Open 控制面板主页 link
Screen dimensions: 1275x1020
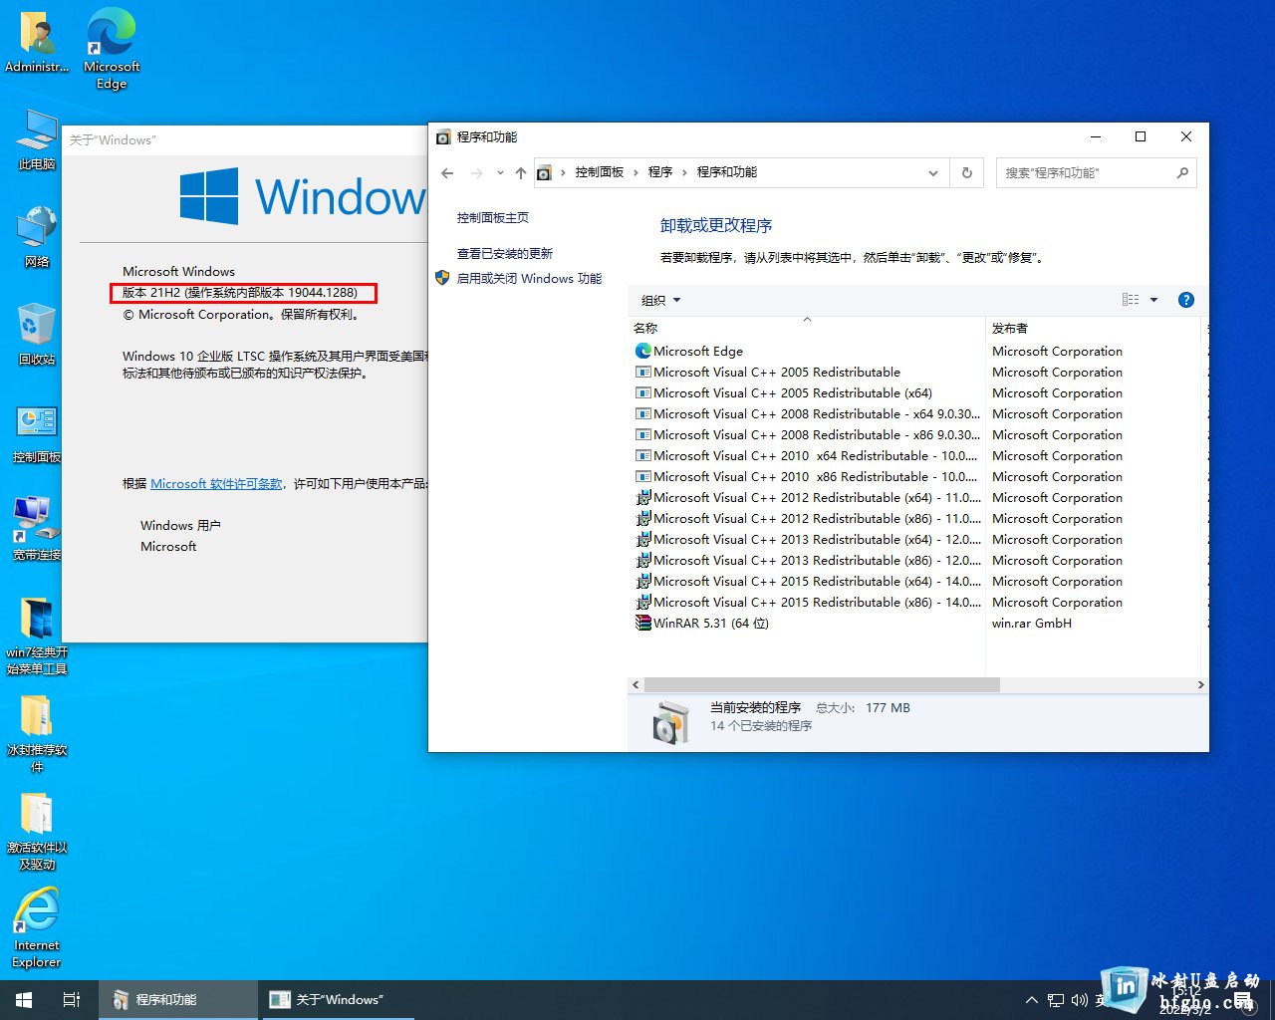[493, 217]
